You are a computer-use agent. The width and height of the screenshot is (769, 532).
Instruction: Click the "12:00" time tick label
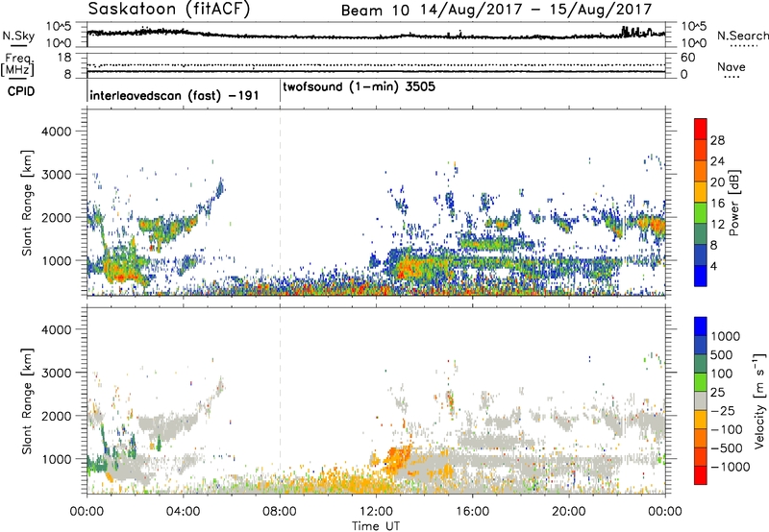tap(376, 512)
